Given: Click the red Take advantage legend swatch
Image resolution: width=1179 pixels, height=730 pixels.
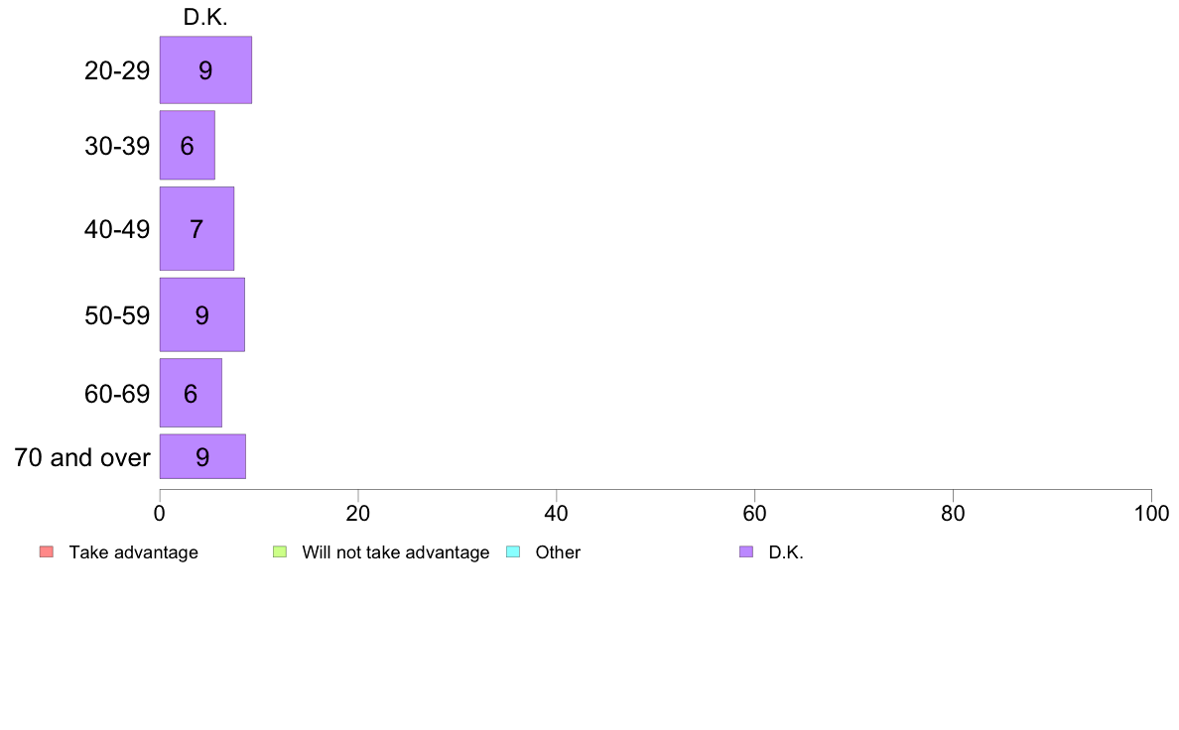Looking at the screenshot, I should point(47,551).
